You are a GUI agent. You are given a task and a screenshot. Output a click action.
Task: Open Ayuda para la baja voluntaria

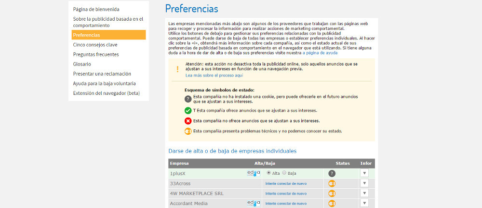[105, 84]
